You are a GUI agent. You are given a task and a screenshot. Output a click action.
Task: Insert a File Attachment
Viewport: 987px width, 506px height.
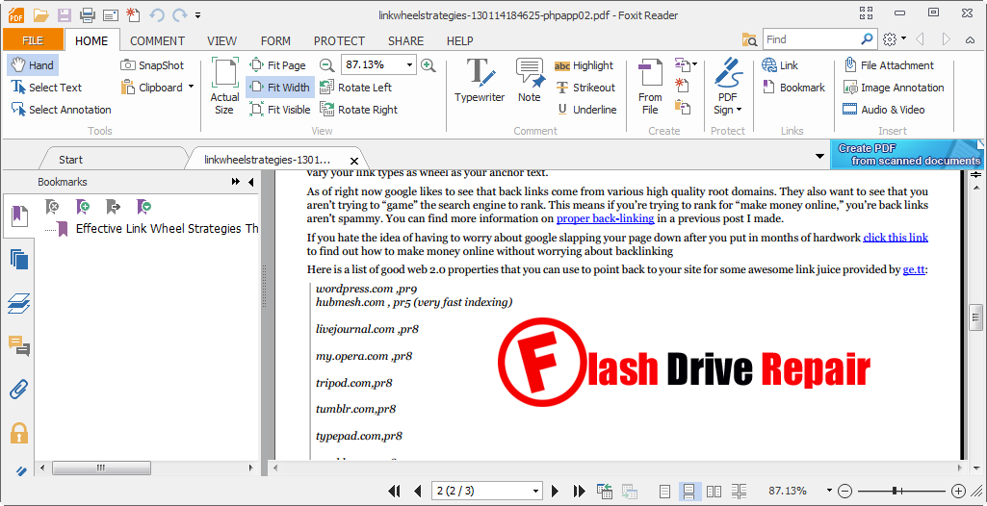[888, 65]
